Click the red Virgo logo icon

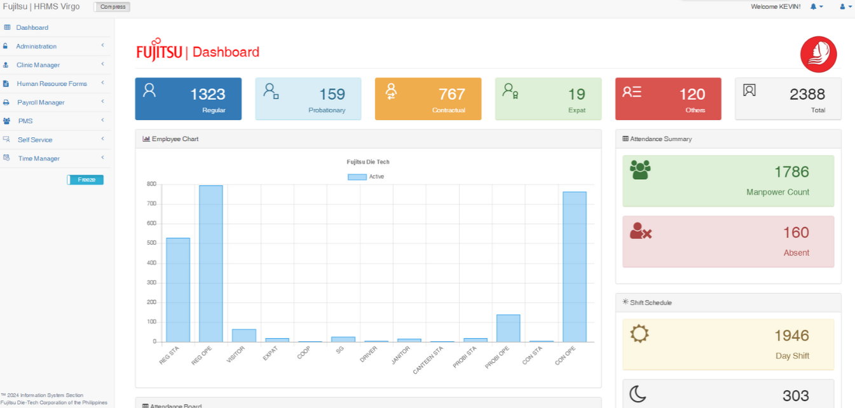(x=818, y=54)
